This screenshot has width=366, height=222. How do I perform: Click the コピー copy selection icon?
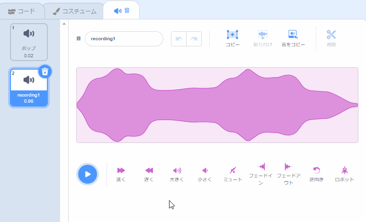click(232, 35)
